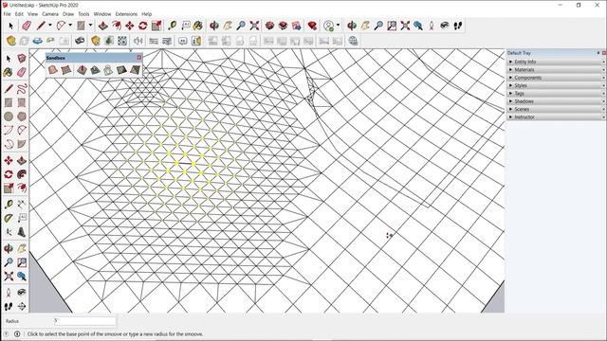Screen dimensions: 607x341
Task: Open the Tools menu
Action: (x=83, y=14)
